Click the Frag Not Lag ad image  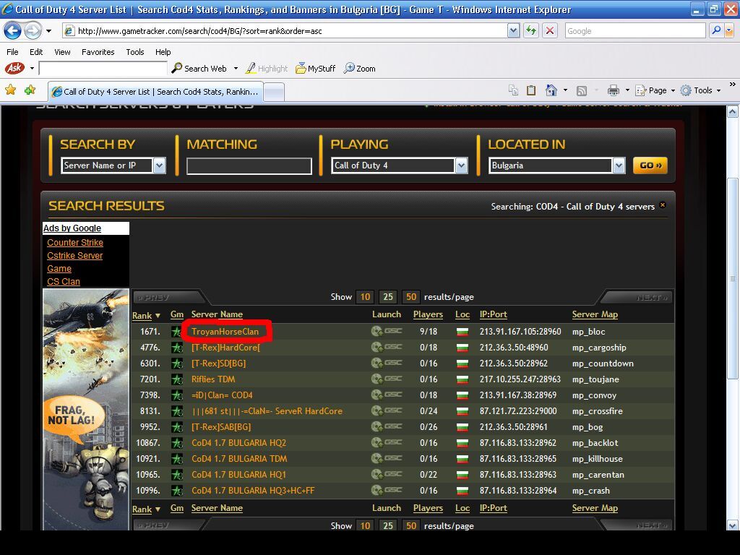86,409
